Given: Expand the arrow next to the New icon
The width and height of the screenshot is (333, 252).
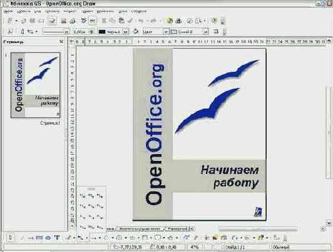Looking at the screenshot, I should tap(16, 21).
